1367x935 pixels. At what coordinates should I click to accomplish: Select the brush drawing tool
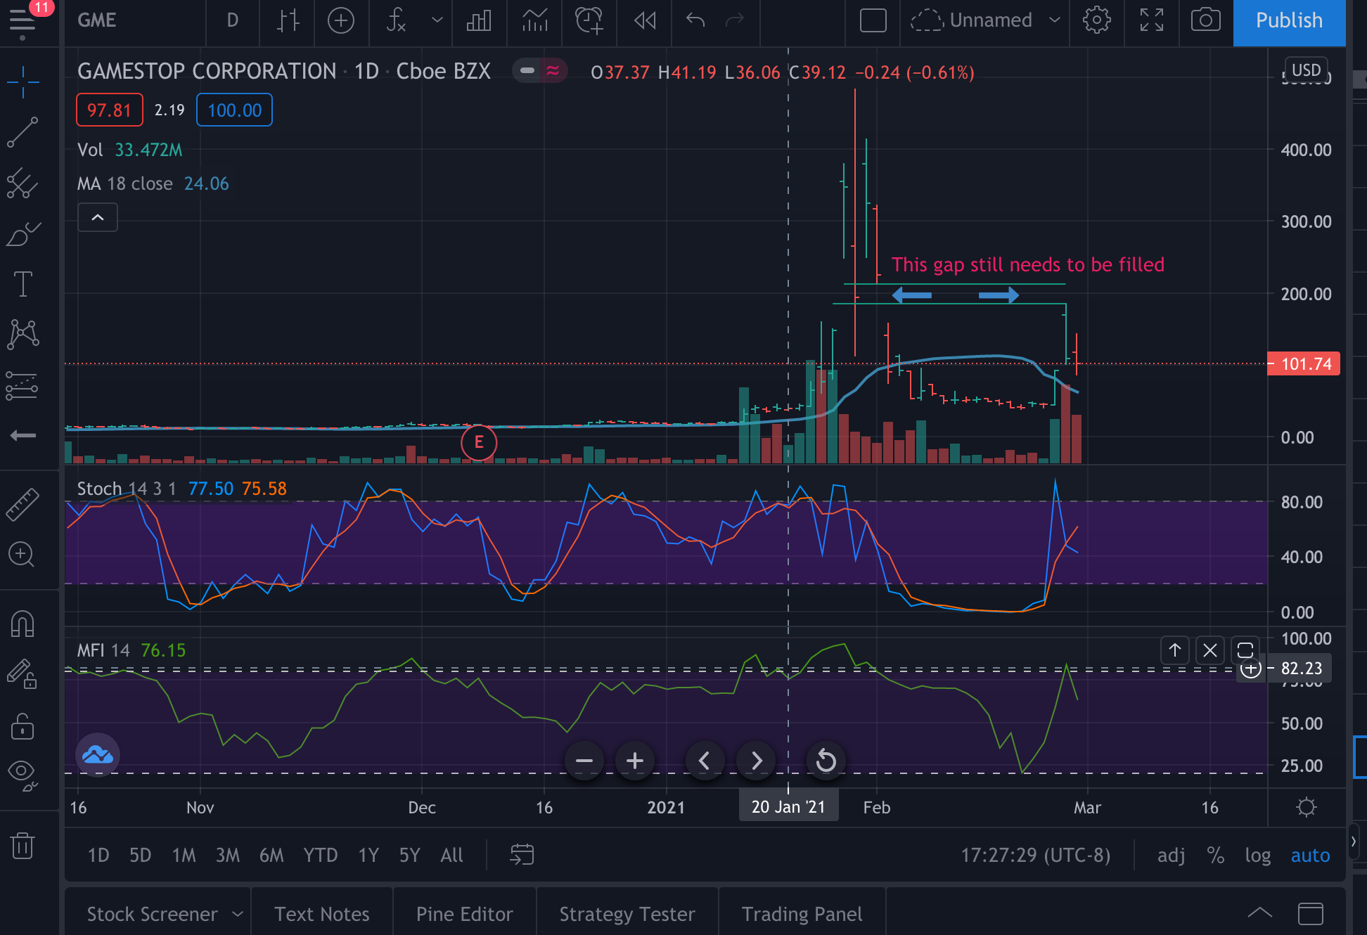[x=23, y=234]
